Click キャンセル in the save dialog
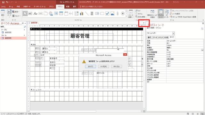 (117, 66)
